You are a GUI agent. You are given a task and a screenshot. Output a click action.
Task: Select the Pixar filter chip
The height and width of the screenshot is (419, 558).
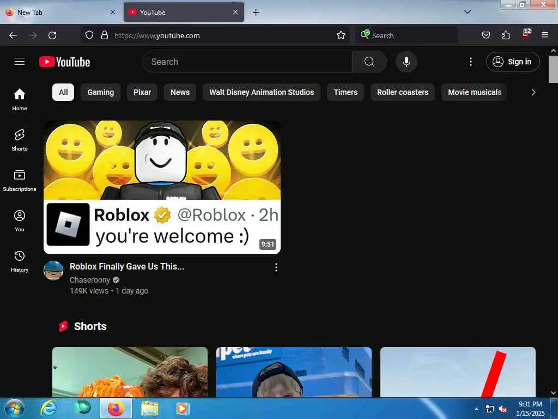pos(142,92)
